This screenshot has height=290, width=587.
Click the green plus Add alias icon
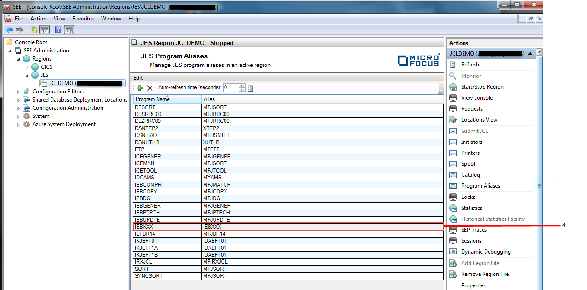[x=139, y=88]
